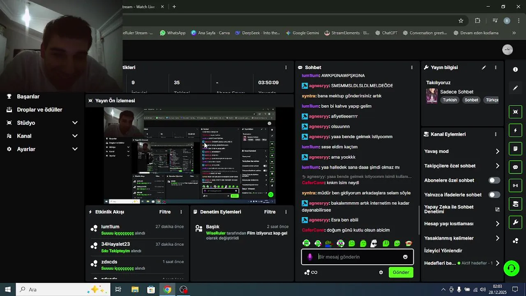Click the broadcast signal icon in right sidebar
The height and width of the screenshot is (296, 526).
pyautogui.click(x=515, y=185)
